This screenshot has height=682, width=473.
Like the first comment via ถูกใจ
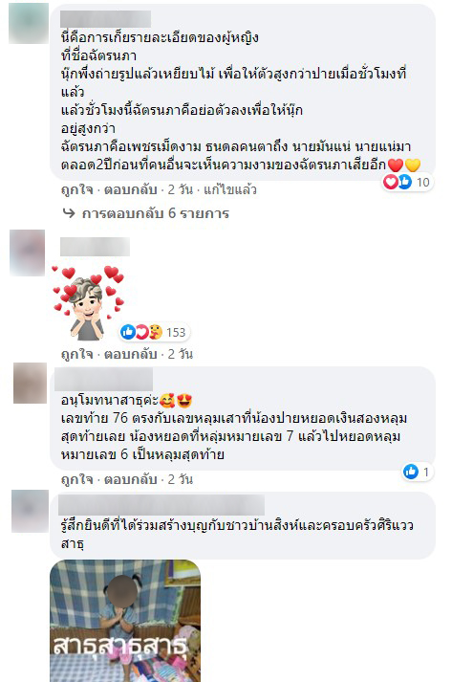click(x=76, y=190)
